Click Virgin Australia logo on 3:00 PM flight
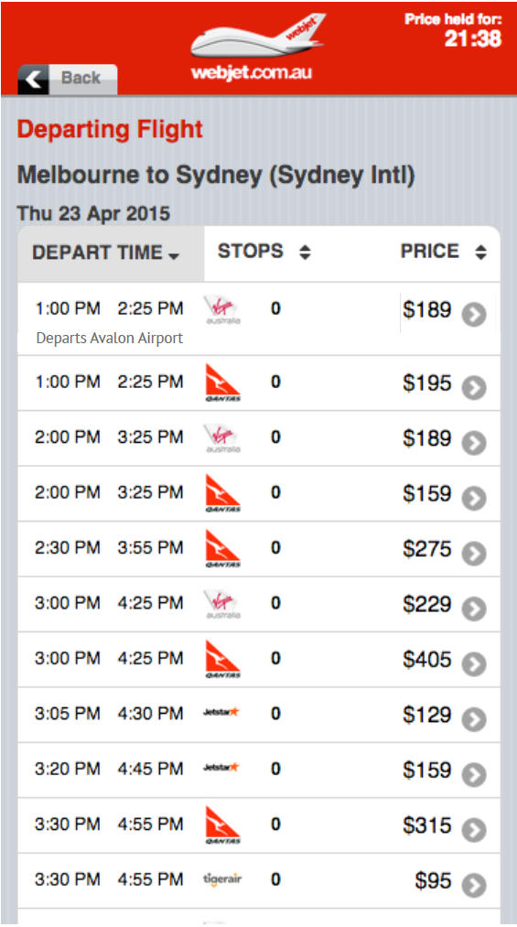This screenshot has width=517, height=927. click(222, 604)
